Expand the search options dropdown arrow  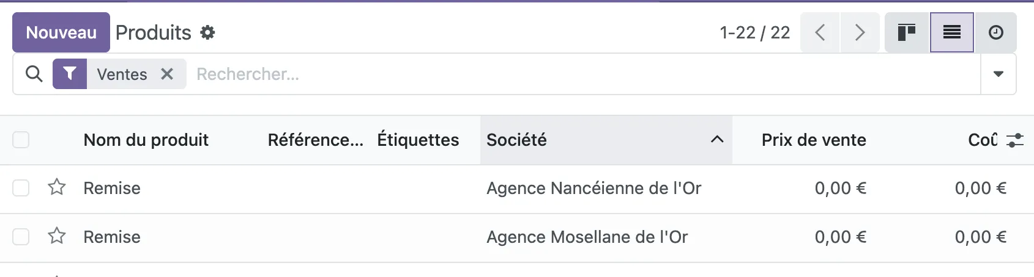point(999,74)
